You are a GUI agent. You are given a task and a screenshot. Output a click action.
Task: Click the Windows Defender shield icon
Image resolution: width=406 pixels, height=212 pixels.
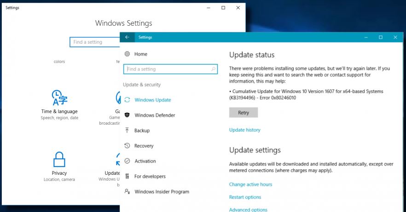coord(127,115)
